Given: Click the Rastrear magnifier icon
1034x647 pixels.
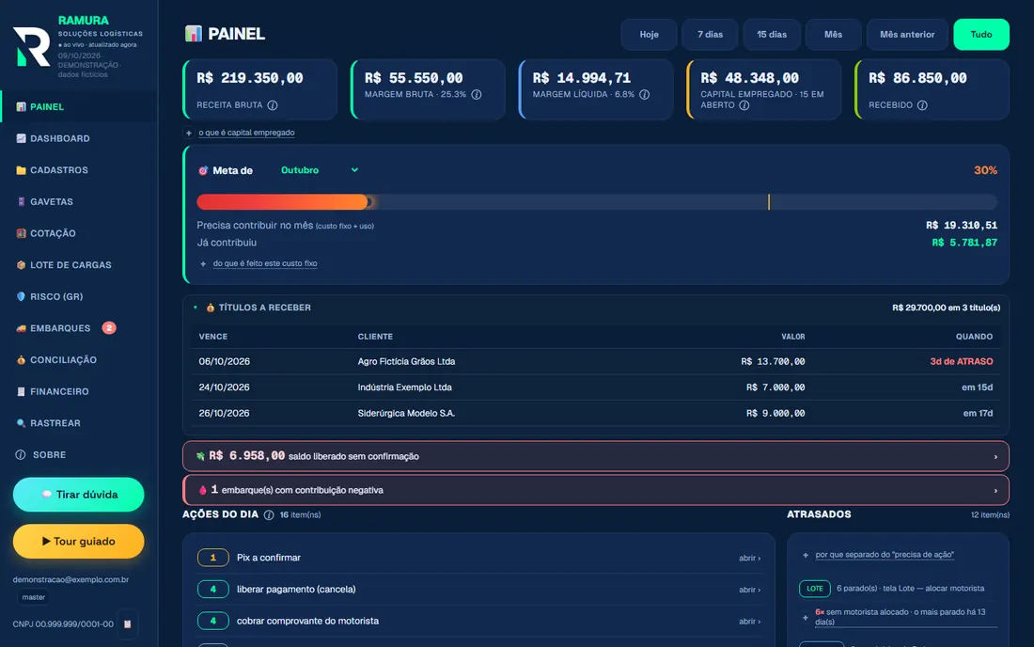Looking at the screenshot, I should coord(21,423).
